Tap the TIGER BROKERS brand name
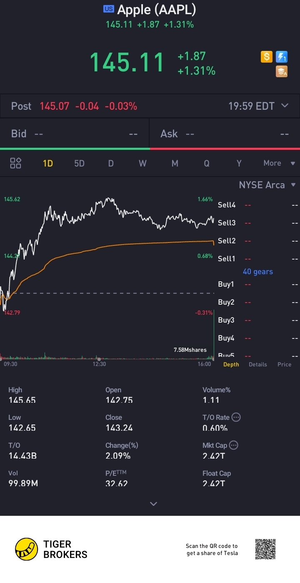The image size is (300, 583). click(x=65, y=549)
